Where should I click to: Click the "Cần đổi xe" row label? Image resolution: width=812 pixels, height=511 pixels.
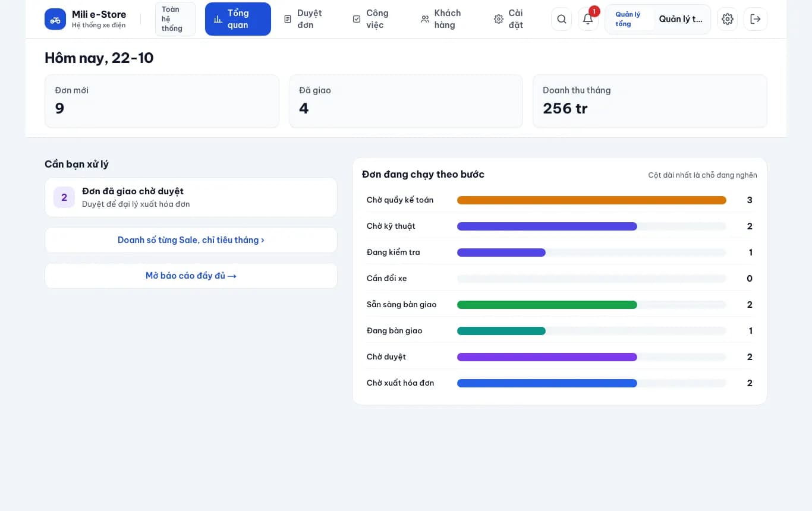click(387, 278)
